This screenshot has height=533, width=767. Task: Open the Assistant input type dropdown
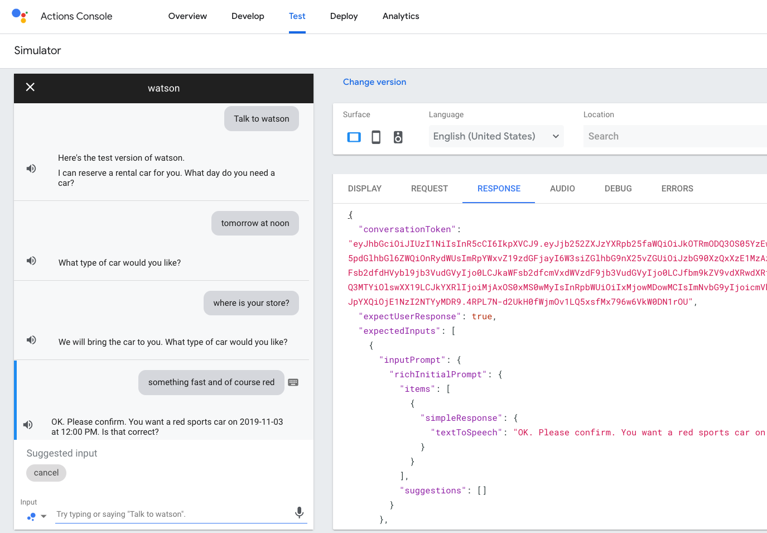coord(37,516)
